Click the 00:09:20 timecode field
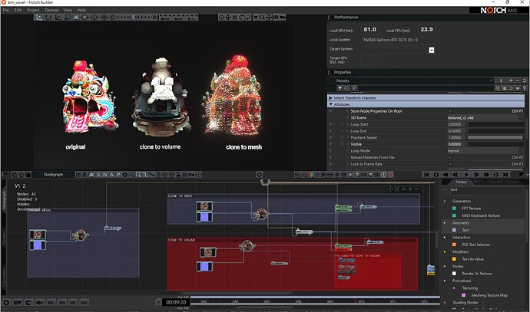Image resolution: width=530 pixels, height=312 pixels. click(x=176, y=303)
